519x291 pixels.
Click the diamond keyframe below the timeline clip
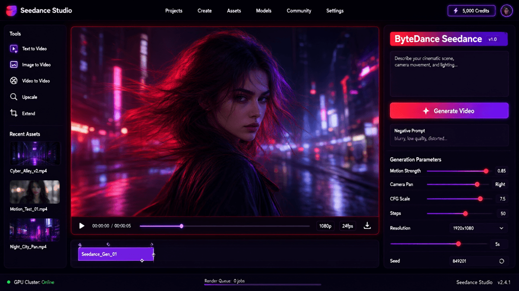142,261
